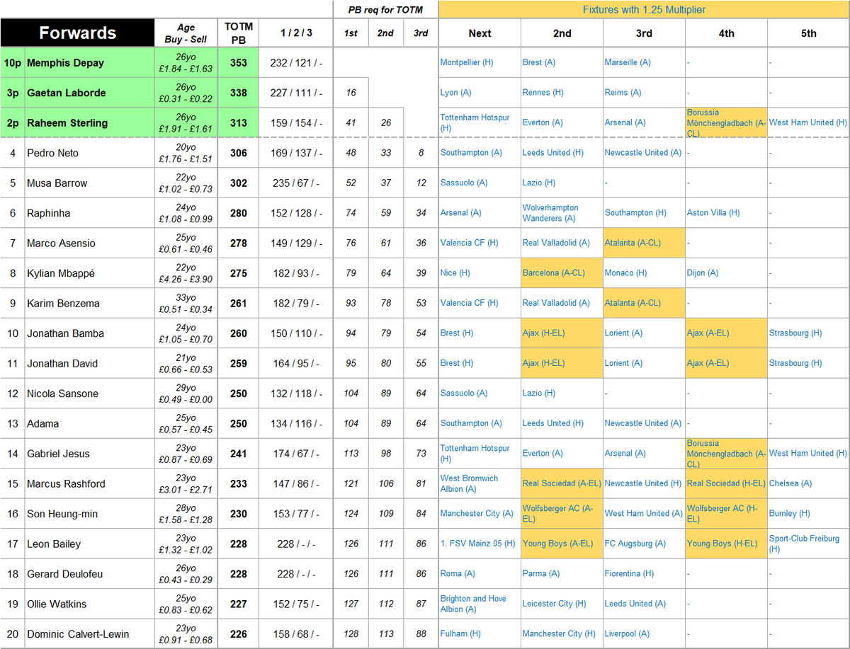Open Wolverhampton Wanderers (A) fixture
850x649 pixels.
(x=551, y=213)
